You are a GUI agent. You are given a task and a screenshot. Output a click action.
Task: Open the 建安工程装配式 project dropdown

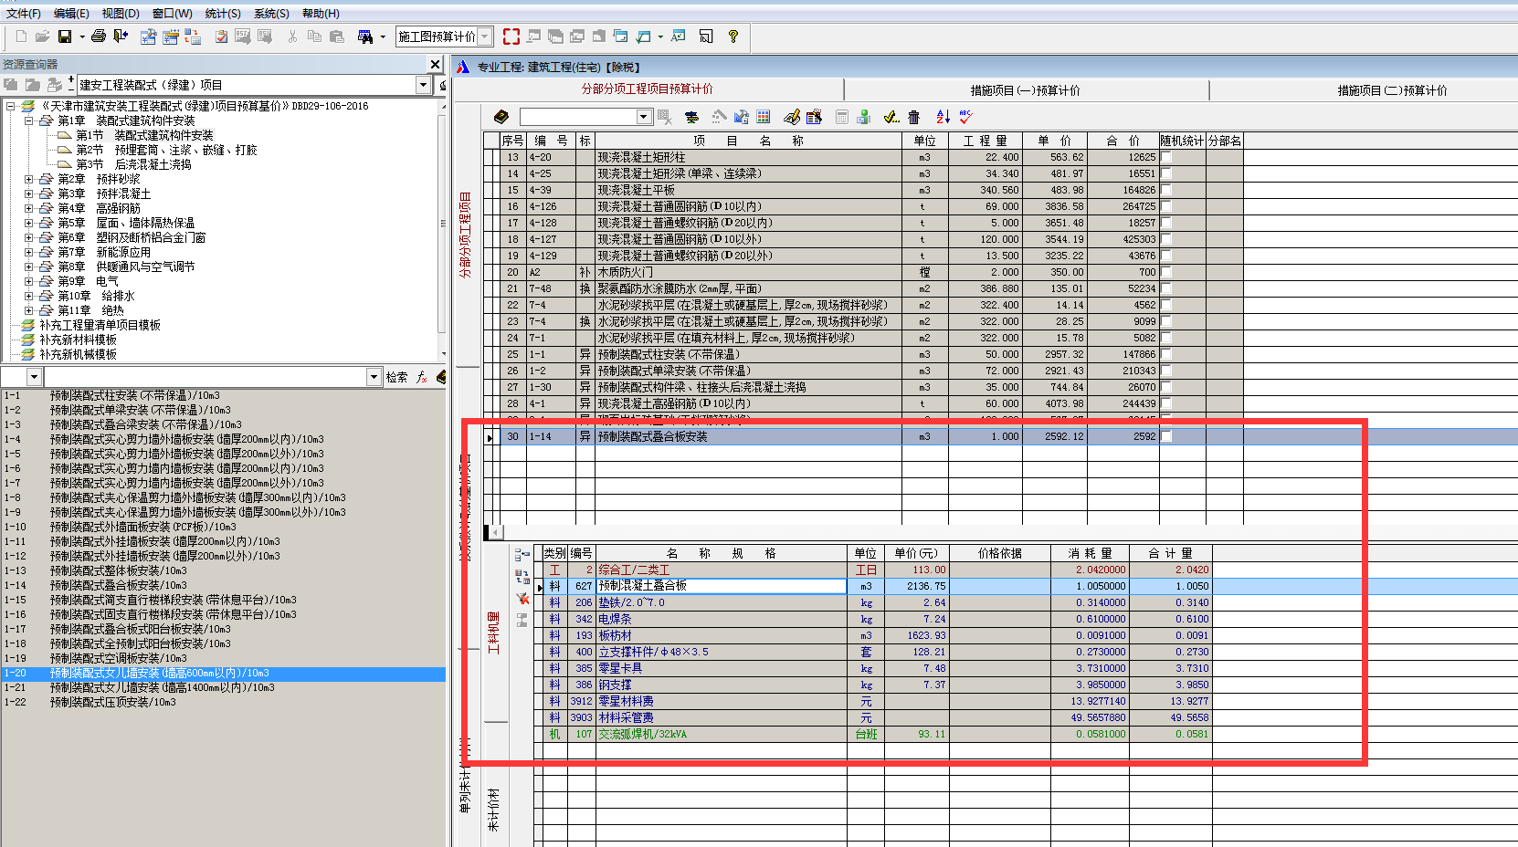click(423, 85)
